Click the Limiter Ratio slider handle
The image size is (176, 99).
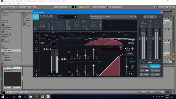coord(69,52)
